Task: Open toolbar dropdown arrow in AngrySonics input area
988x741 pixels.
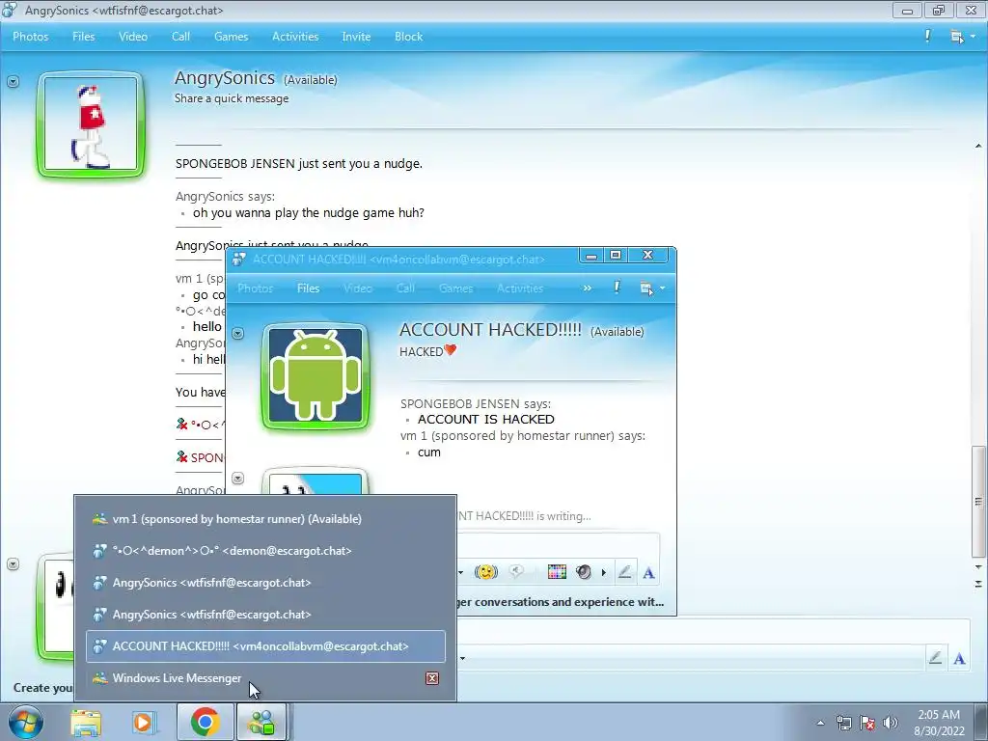Action: [x=462, y=658]
